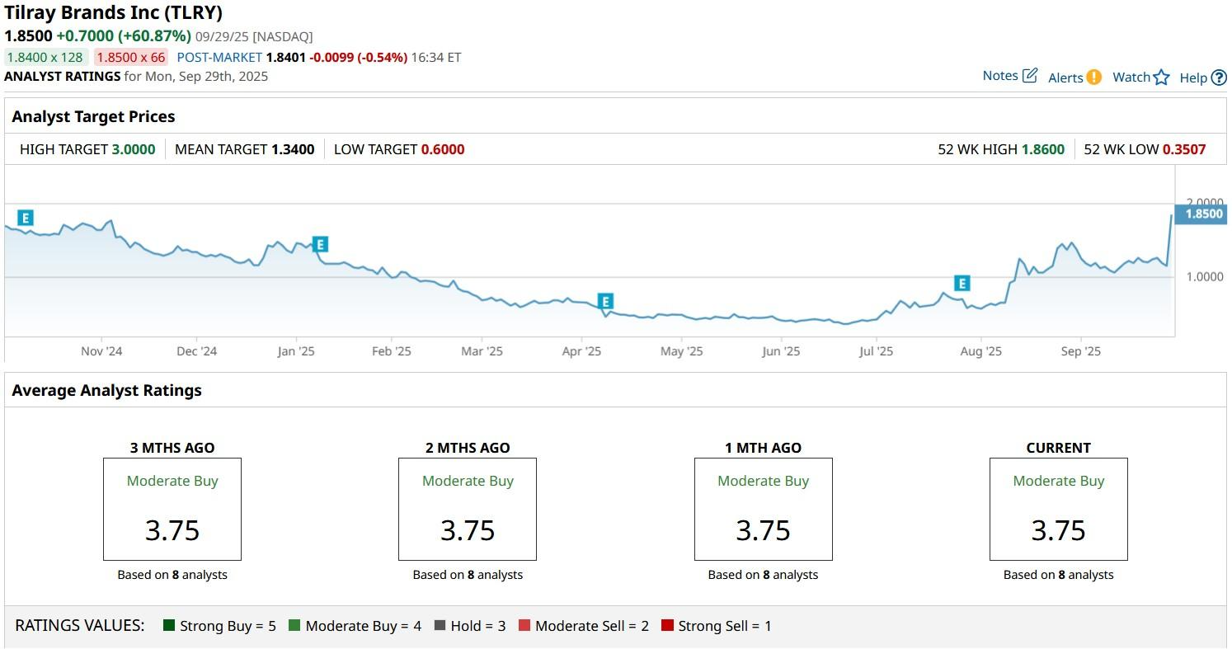Click the Watch star icon

point(1161,78)
